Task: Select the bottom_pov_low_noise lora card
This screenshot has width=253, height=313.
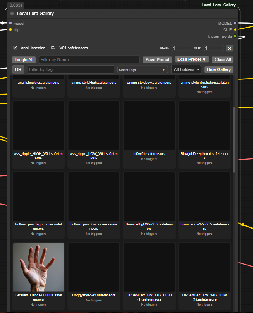Action: pos(94,205)
